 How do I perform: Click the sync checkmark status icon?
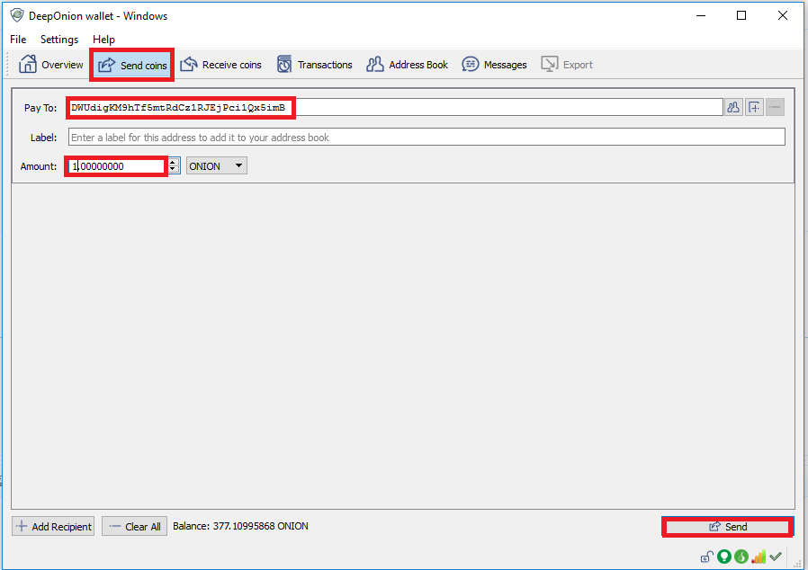click(776, 557)
